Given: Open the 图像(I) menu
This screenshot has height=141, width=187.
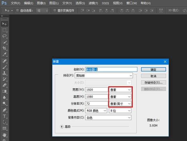Looking at the screenshot, I should point(41,3).
